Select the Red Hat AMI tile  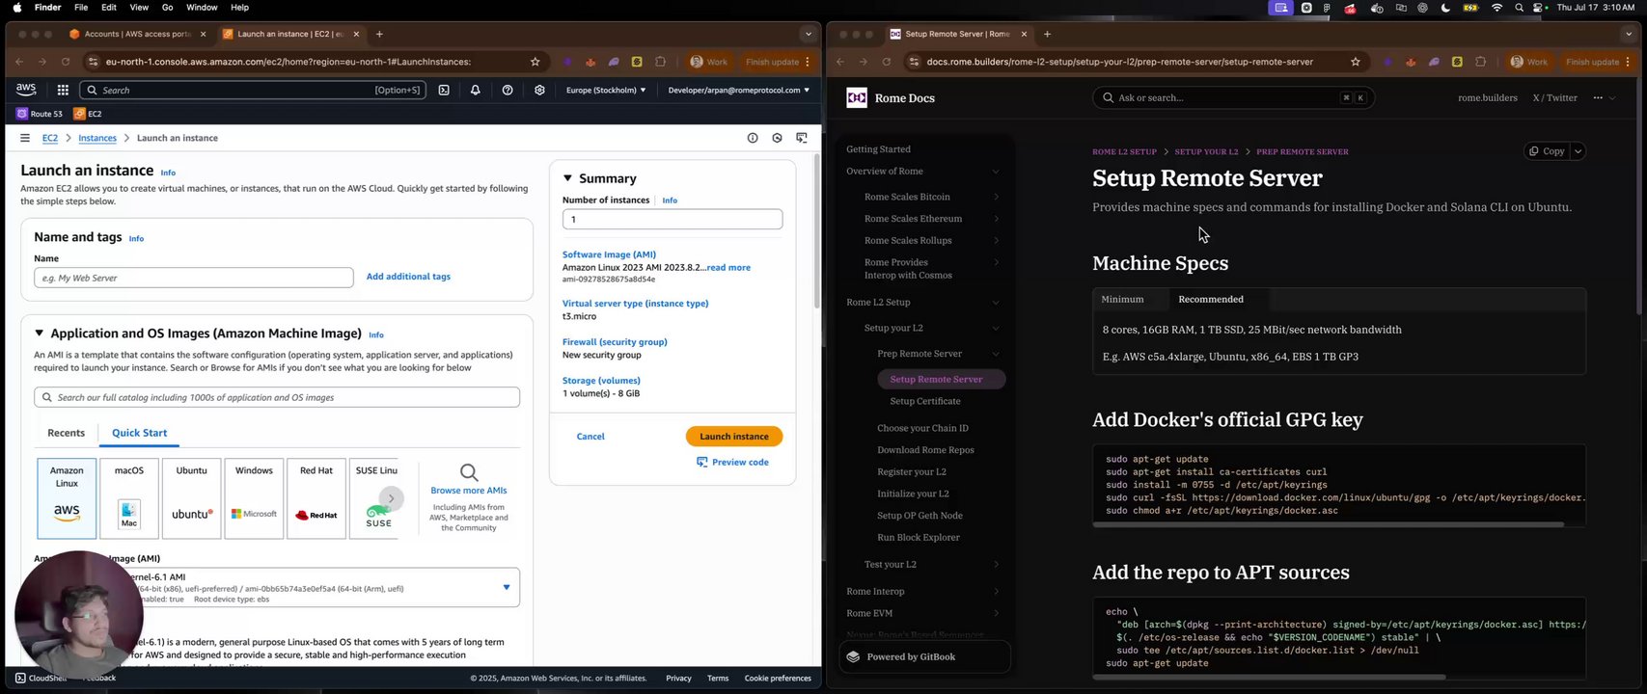(316, 498)
